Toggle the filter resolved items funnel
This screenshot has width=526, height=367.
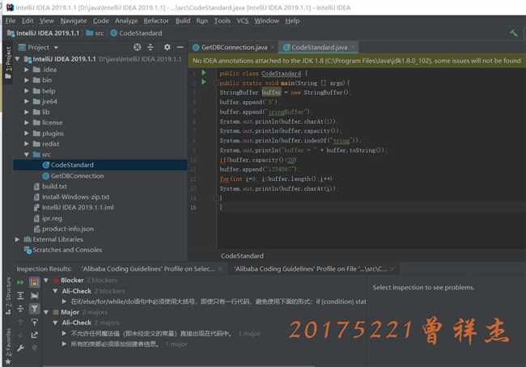34,309
